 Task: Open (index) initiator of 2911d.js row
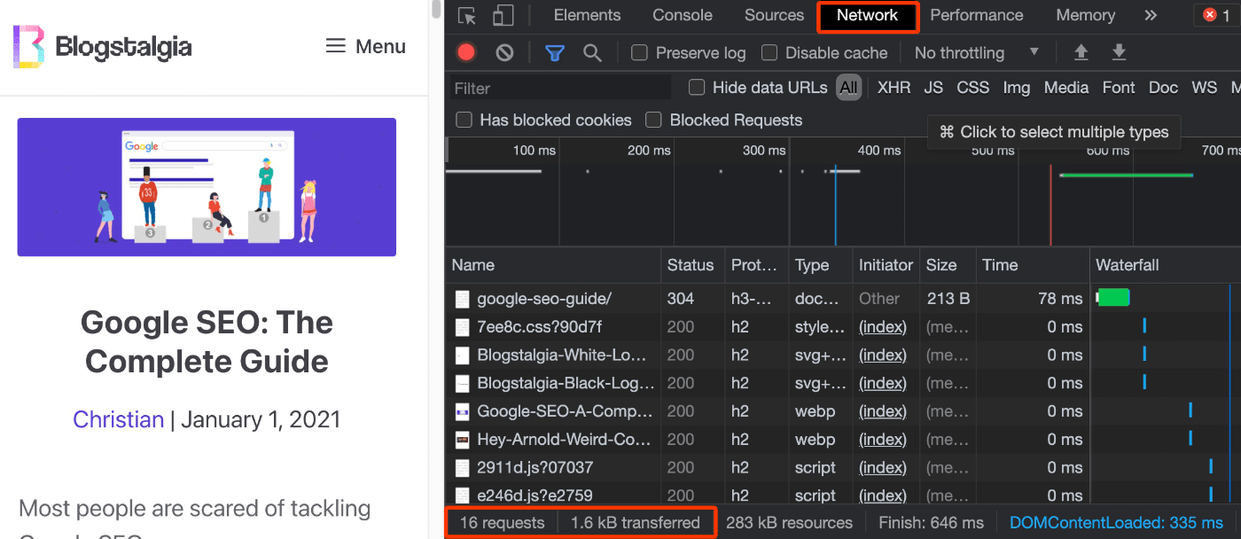tap(883, 467)
